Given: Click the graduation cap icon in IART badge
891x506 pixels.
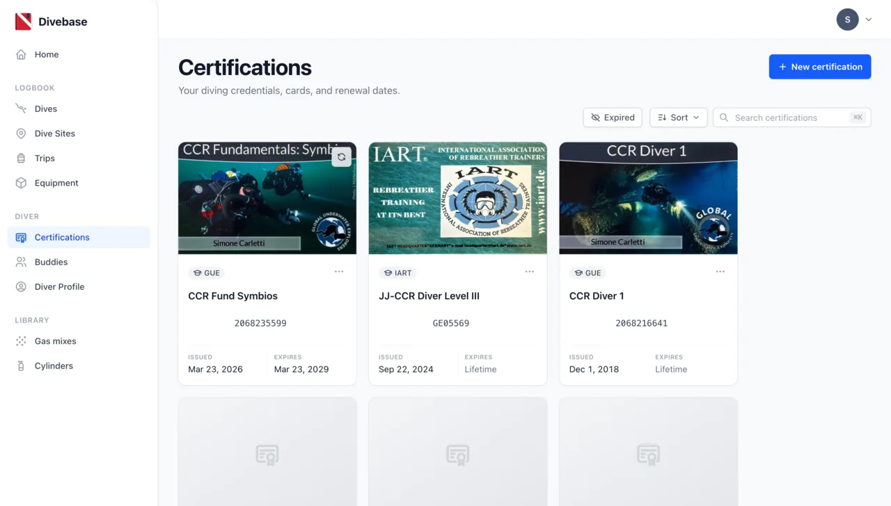Looking at the screenshot, I should tap(388, 273).
